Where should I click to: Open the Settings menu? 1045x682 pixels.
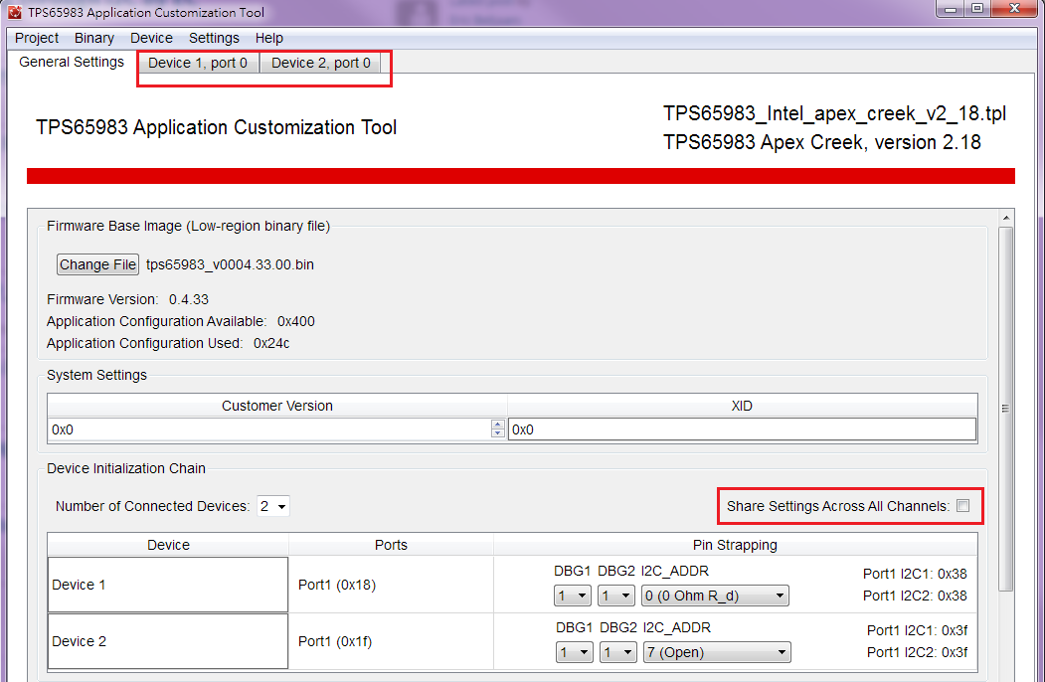click(214, 38)
